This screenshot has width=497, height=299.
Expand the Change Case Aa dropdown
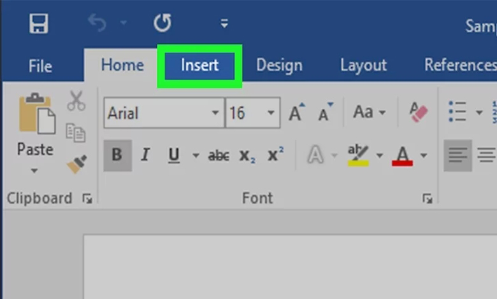(370, 113)
